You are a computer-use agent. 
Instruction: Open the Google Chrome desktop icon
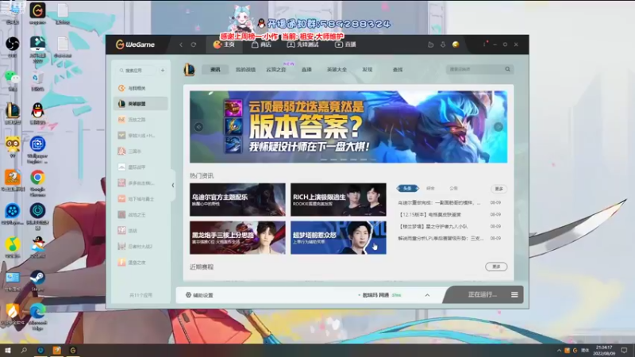pyautogui.click(x=37, y=182)
